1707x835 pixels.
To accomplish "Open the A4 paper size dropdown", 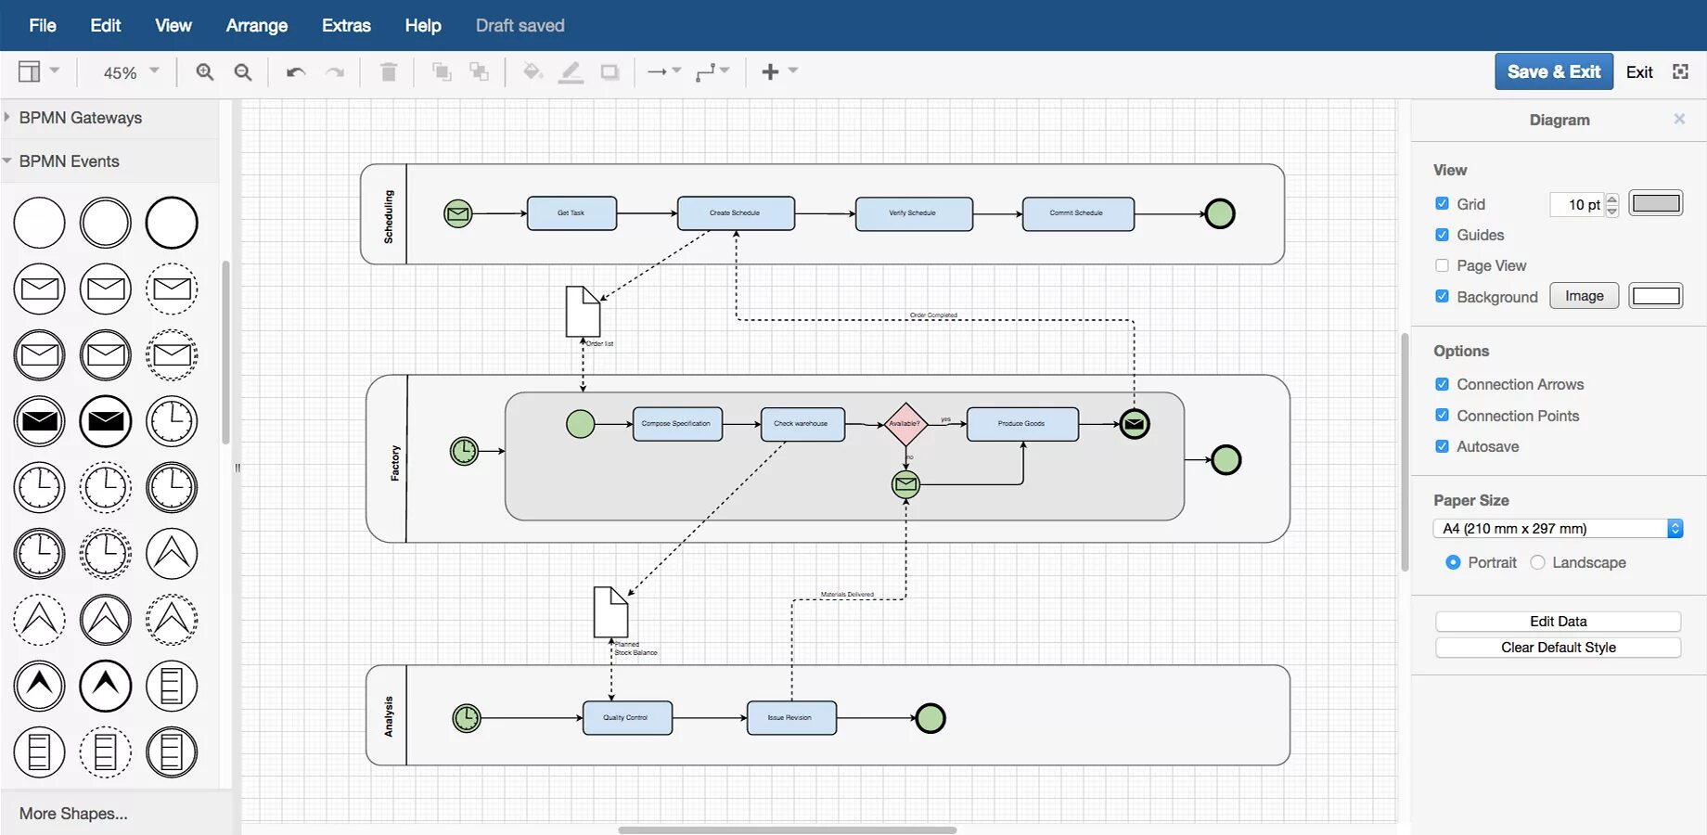I will click(x=1559, y=528).
